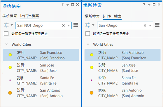Select Santa Fe result in right pane
This screenshot has width=163, height=107.
[x=122, y=81]
